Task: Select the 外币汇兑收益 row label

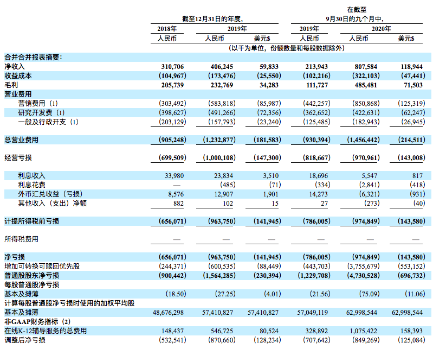Action: click(x=49, y=194)
